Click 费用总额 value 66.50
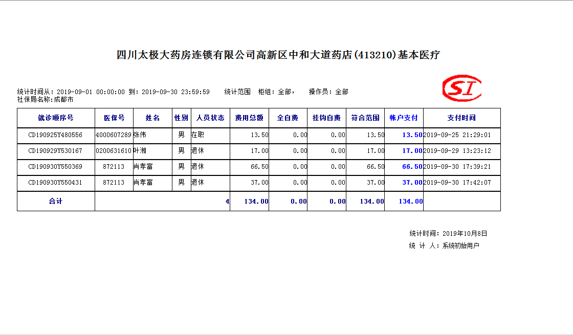Screen dimensions: 573x335 259,167
